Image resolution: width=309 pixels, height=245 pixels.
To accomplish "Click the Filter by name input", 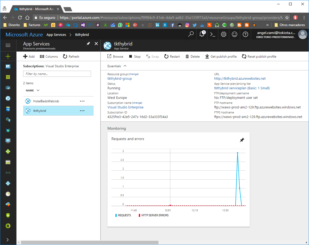I will pos(57,74).
